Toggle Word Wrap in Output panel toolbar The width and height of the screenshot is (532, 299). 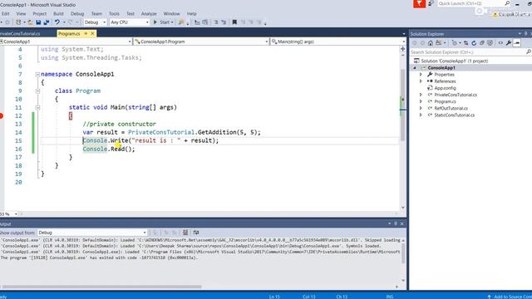(x=196, y=233)
